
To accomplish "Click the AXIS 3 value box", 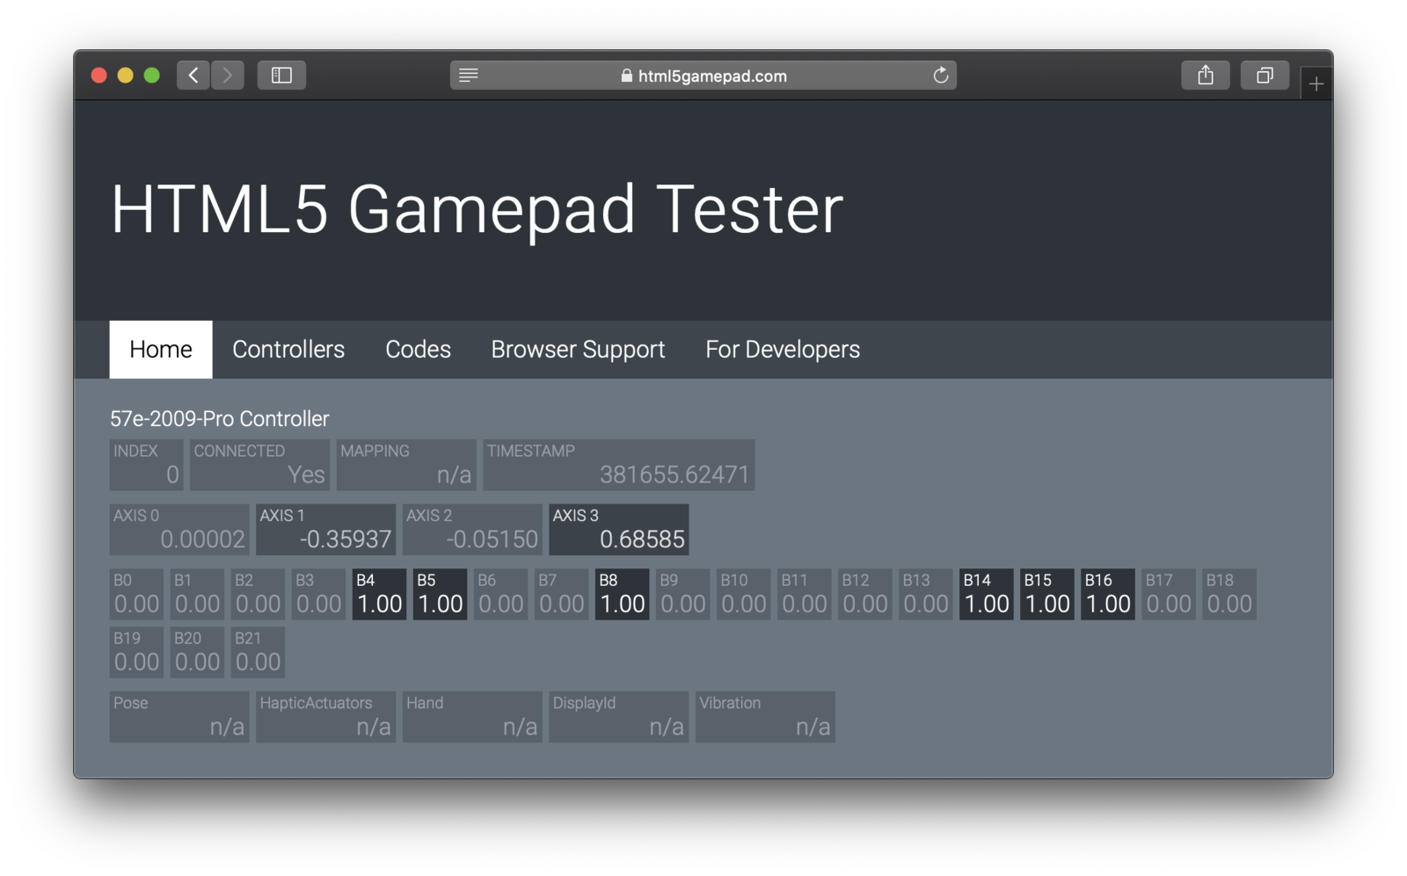I will click(x=619, y=530).
